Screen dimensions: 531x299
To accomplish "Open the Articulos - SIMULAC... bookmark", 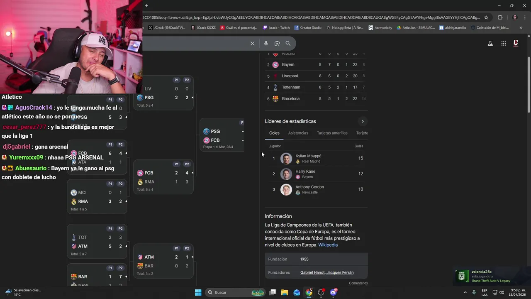I will [416, 28].
